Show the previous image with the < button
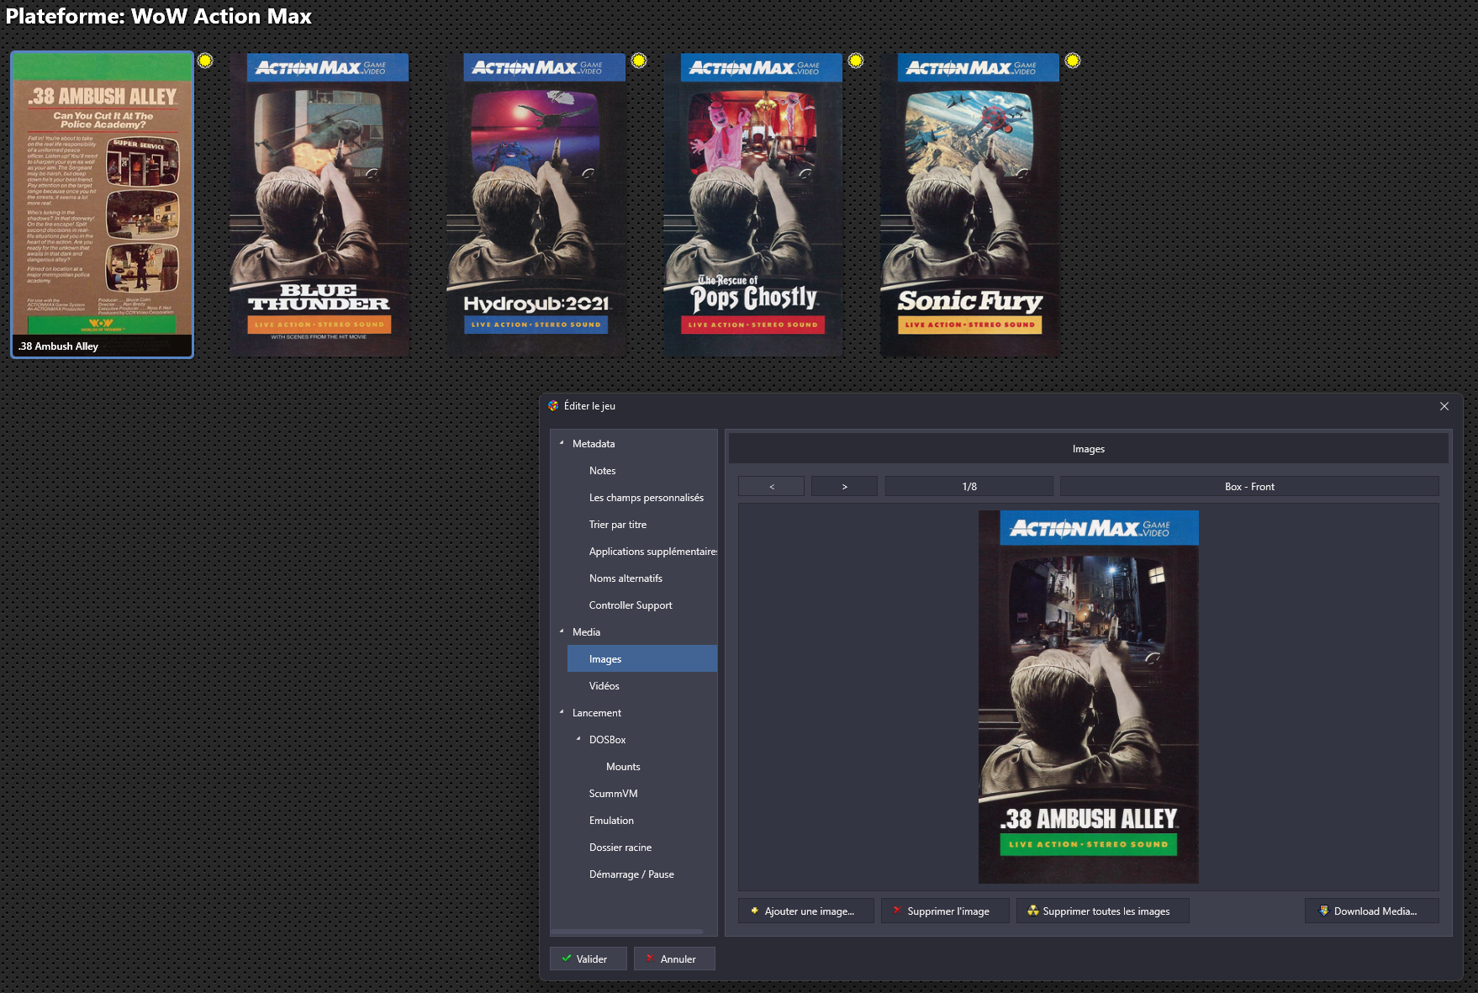This screenshot has height=993, width=1478. pos(771,487)
